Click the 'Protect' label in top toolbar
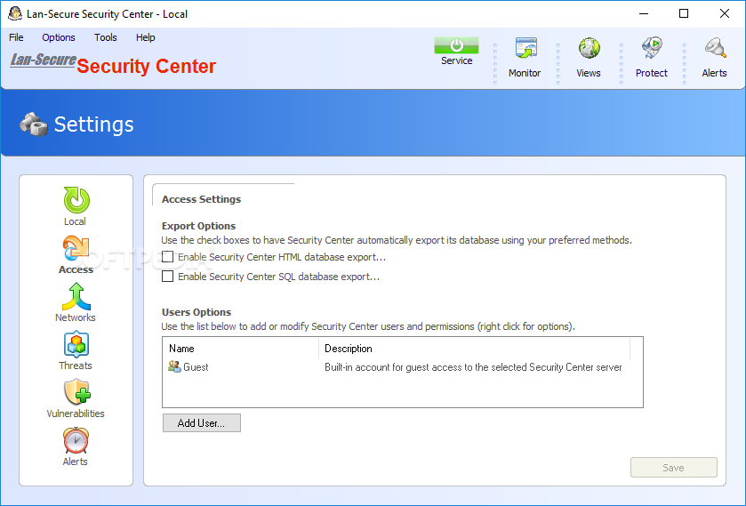The height and width of the screenshot is (506, 746). (x=652, y=73)
